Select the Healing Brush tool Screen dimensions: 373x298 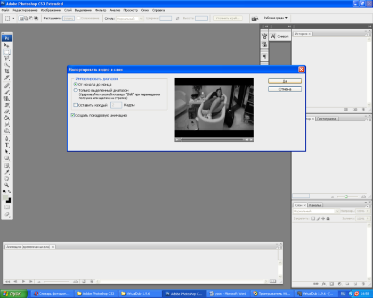pos(6,86)
